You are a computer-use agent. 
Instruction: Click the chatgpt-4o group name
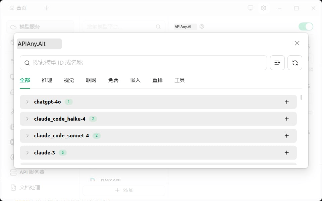(x=47, y=102)
